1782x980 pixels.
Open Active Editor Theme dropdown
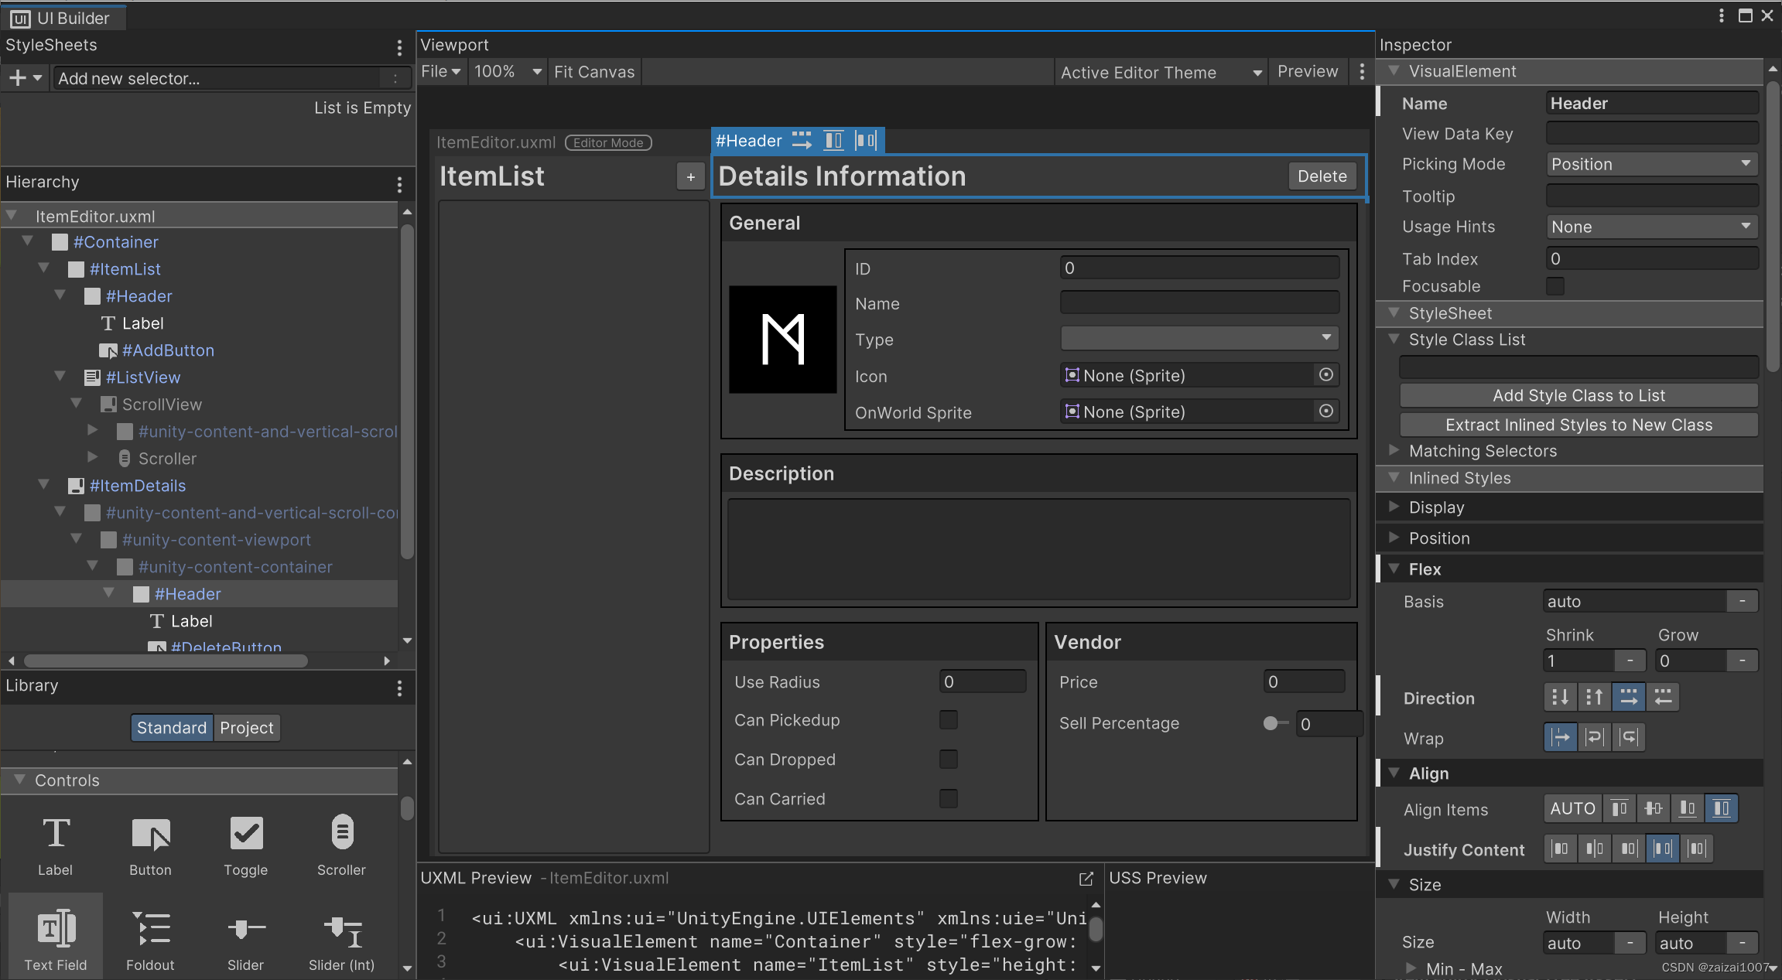point(1161,72)
